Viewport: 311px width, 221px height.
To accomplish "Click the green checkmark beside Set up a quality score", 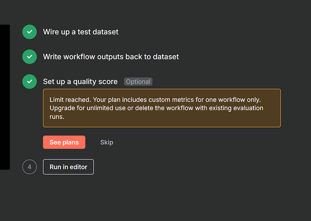I will coord(30,82).
